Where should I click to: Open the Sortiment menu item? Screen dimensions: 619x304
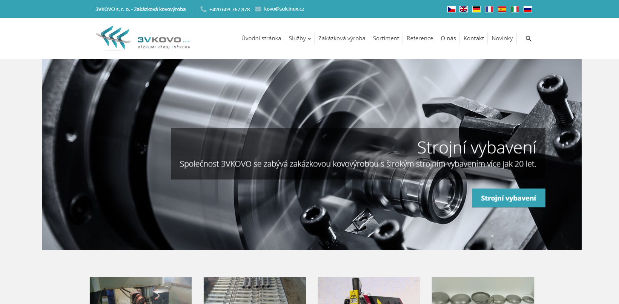(386, 38)
